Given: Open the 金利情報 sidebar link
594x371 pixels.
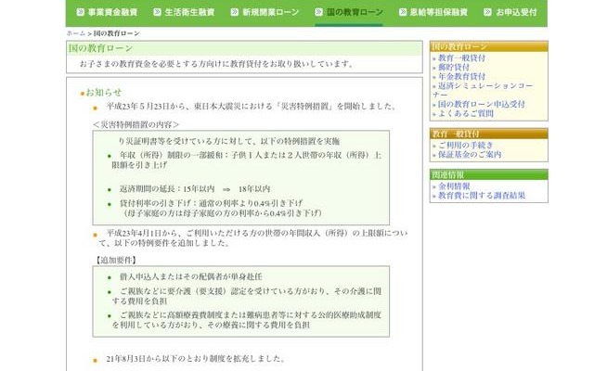Looking at the screenshot, I should pos(454,186).
